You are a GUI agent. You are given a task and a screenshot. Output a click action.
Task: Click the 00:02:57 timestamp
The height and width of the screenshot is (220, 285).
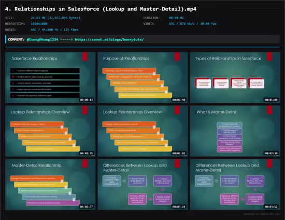click(x=87, y=207)
